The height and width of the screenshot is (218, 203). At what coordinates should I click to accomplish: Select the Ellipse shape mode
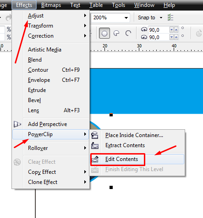coord(104,33)
